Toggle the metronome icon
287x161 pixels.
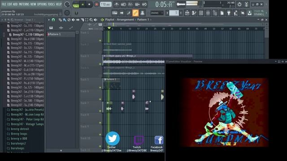(x=117, y=4)
